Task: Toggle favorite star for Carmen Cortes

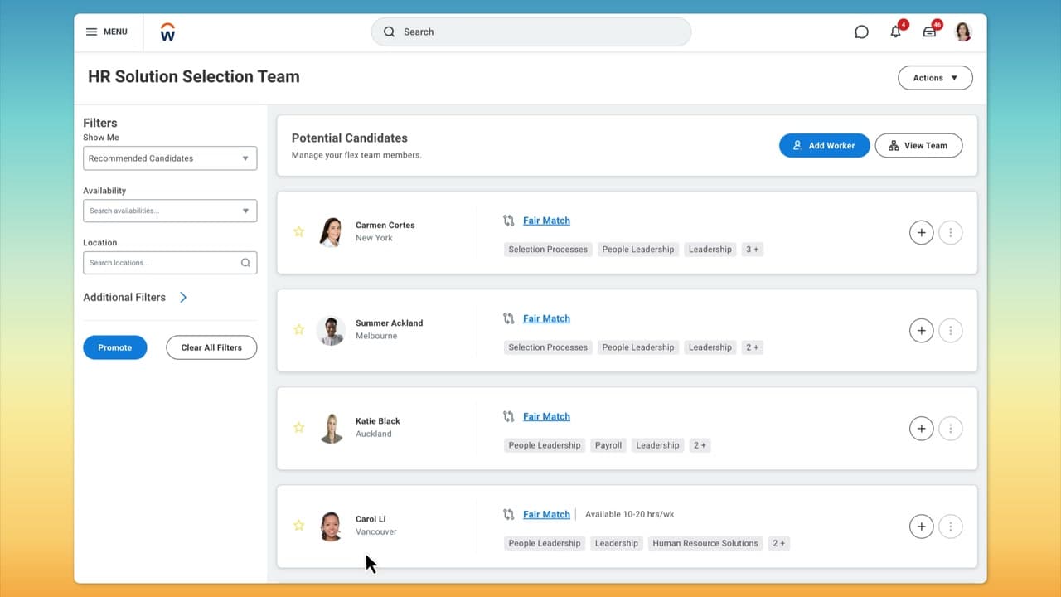Action: (x=299, y=231)
